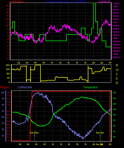Click the 28 degree temperature axis value
The image size is (124, 148).
(114, 93)
